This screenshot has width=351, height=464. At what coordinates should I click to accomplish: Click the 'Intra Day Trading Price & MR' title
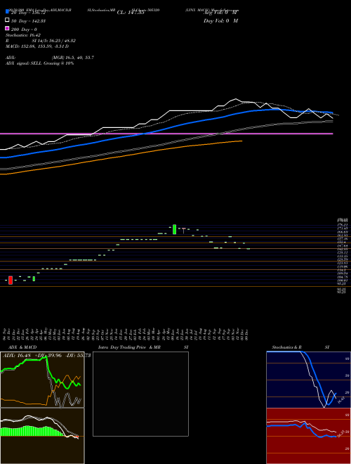[129, 347]
